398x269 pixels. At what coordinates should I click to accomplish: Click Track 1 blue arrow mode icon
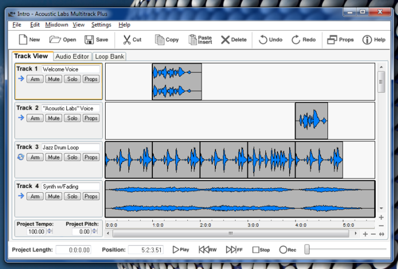[x=21, y=79]
